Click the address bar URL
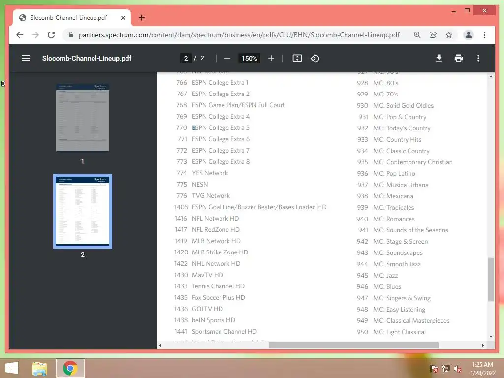Viewport: 504px width, 378px height. pos(239,35)
